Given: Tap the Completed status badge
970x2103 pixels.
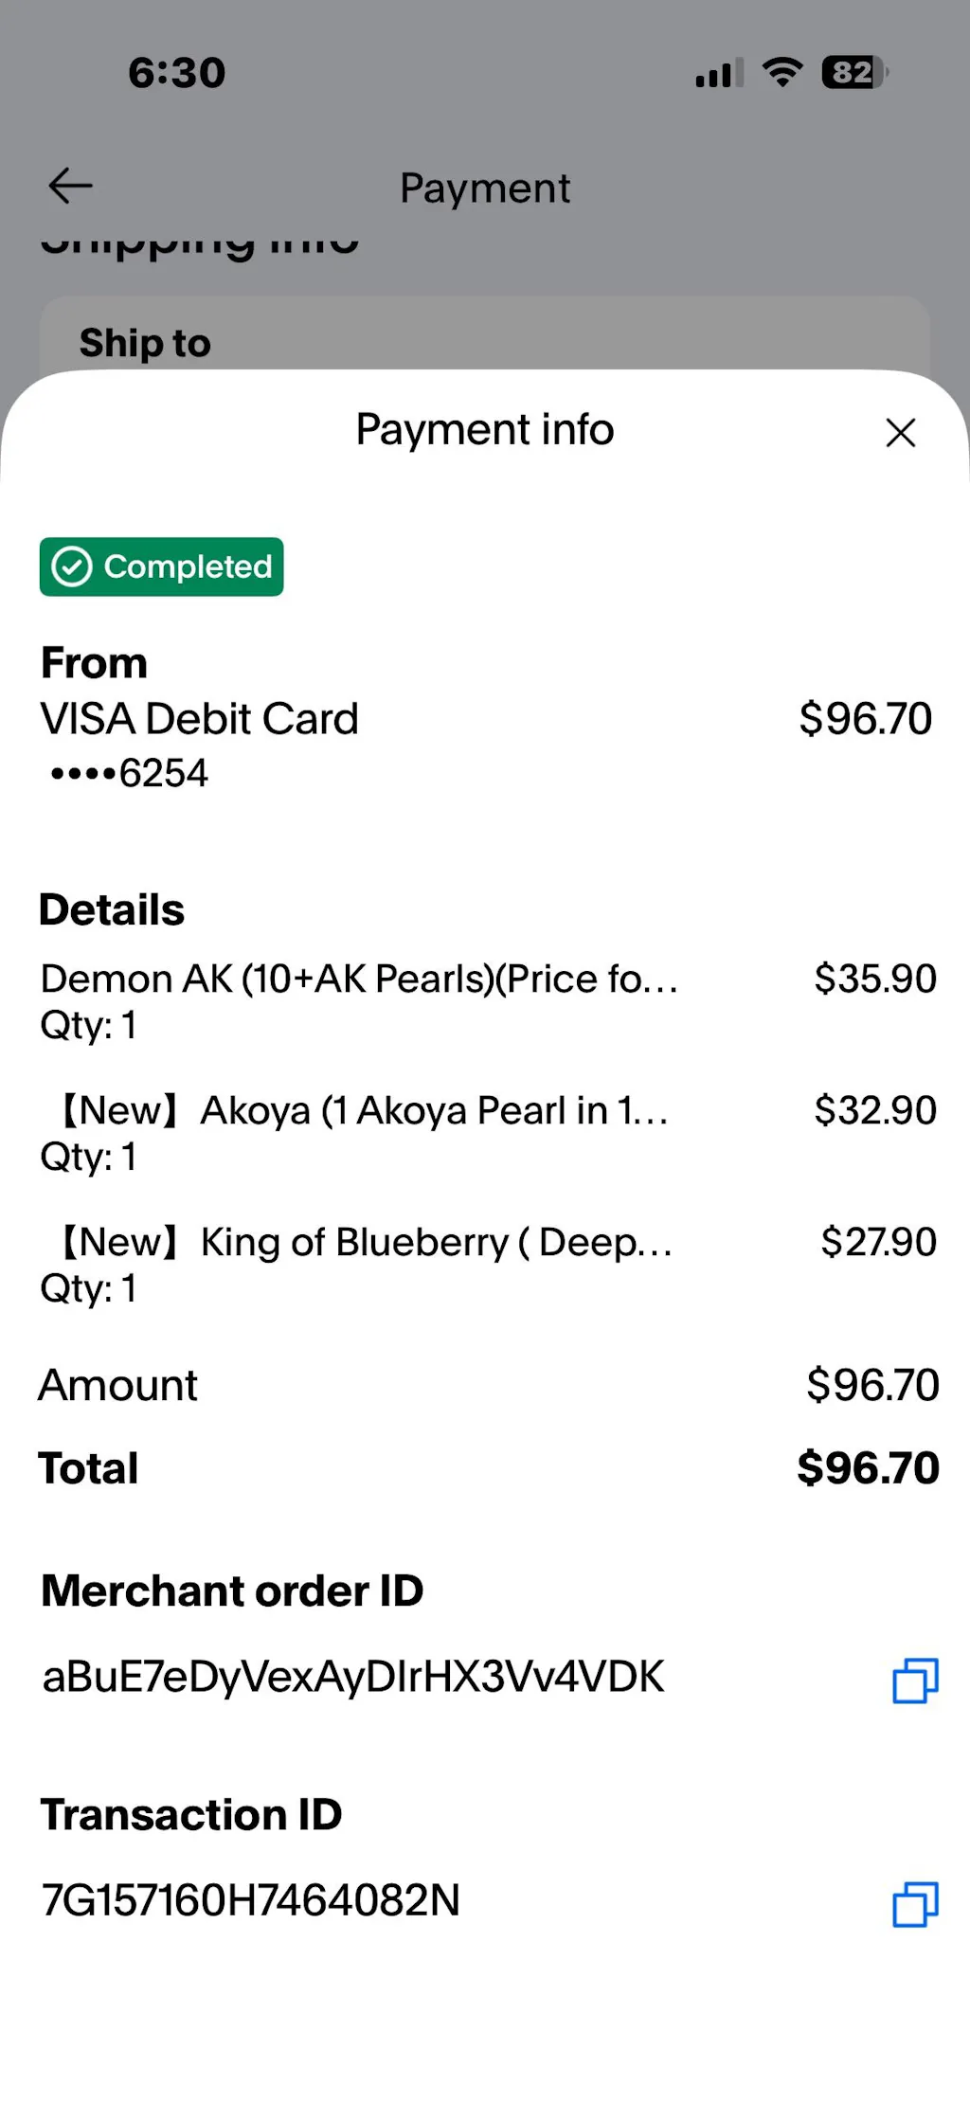Looking at the screenshot, I should (161, 566).
